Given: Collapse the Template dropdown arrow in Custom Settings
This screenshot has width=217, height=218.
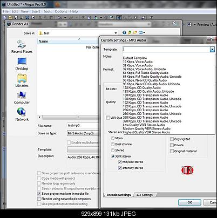Looking at the screenshot, I should [x=212, y=49].
